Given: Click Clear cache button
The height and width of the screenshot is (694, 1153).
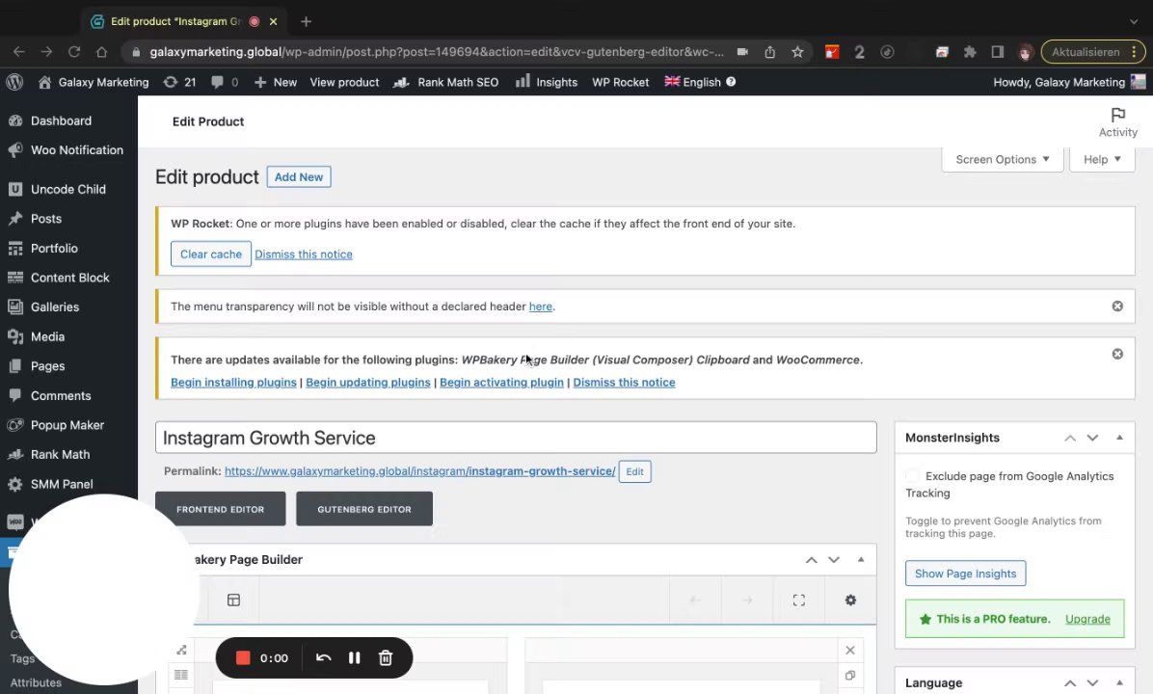Looking at the screenshot, I should tap(211, 254).
